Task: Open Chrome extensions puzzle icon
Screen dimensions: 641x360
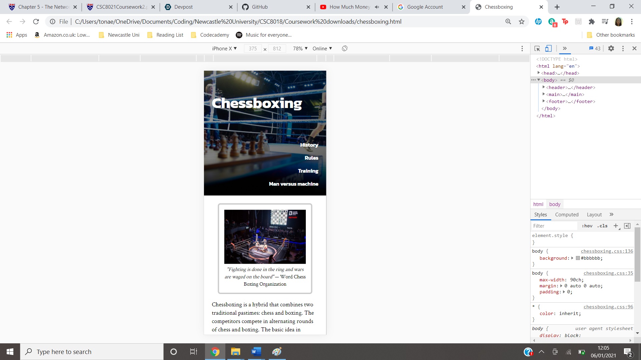Action: [x=592, y=22]
